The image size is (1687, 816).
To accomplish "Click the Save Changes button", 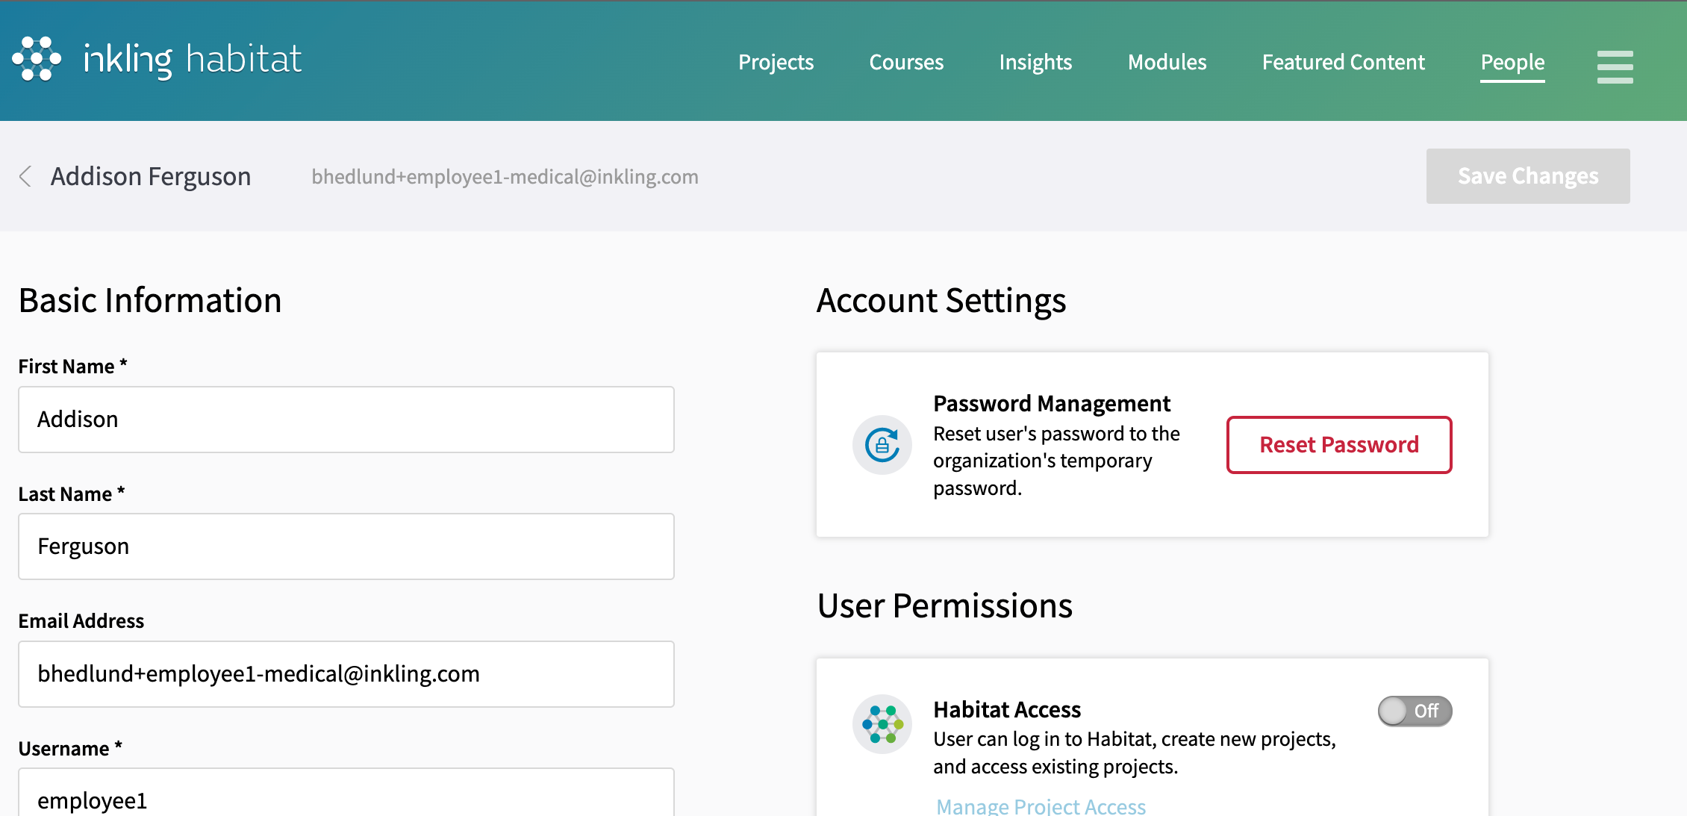I will (1527, 176).
